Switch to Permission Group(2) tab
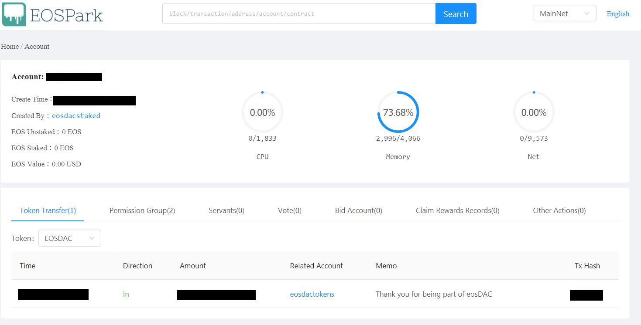The image size is (641, 325). coord(142,210)
